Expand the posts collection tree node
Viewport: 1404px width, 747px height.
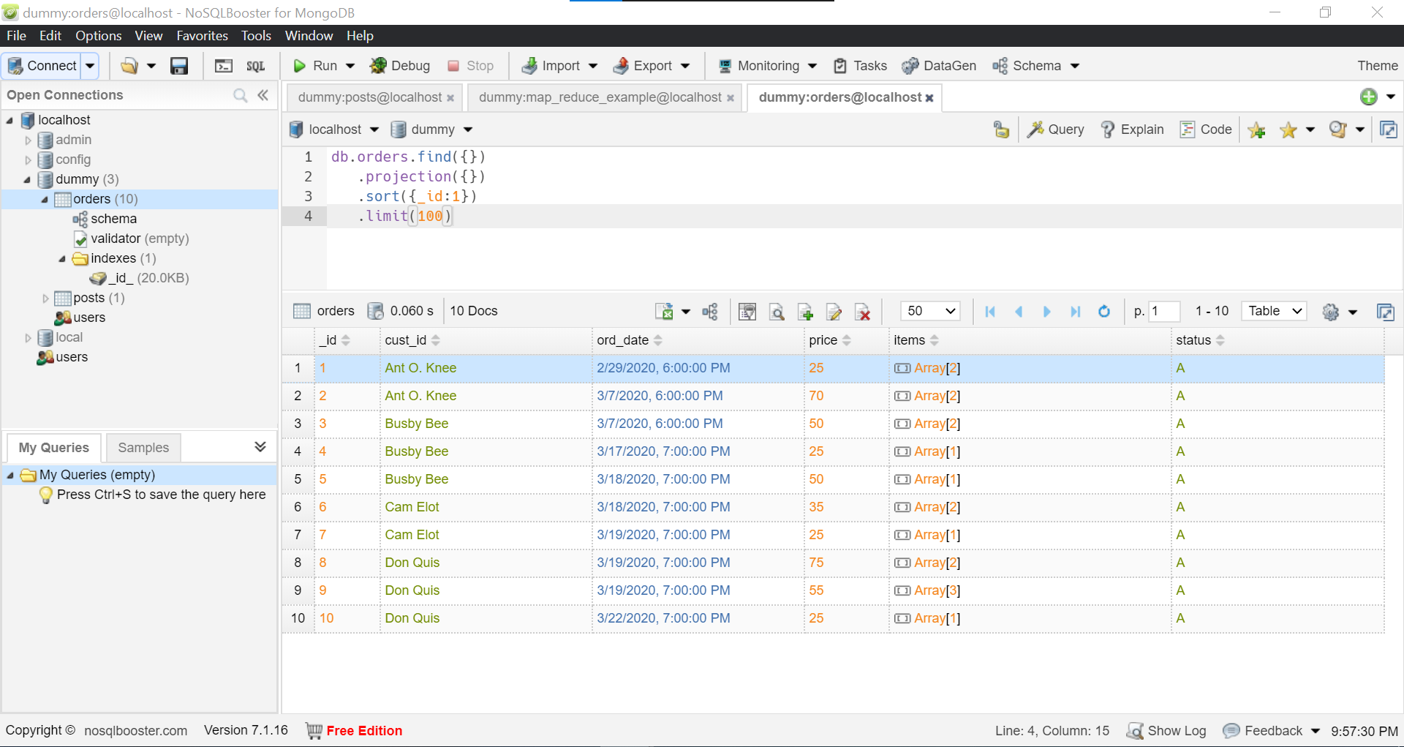(x=45, y=299)
